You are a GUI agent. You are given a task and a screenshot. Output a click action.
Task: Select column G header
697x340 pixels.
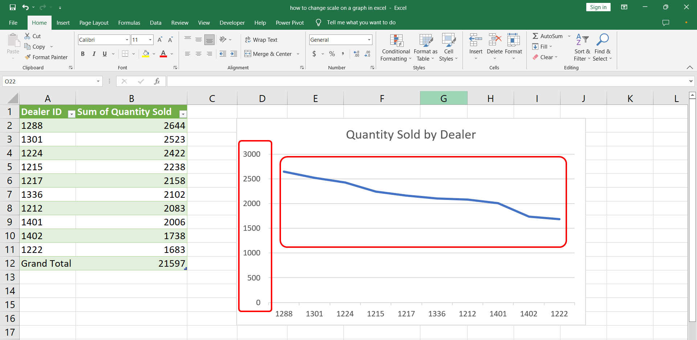tap(444, 98)
